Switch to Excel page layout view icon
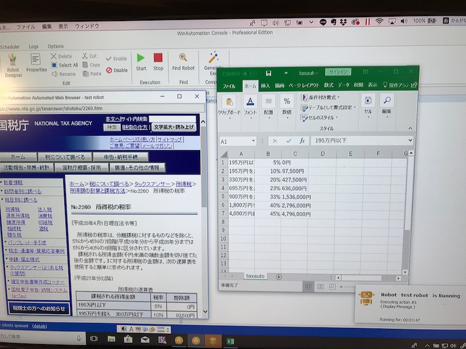This screenshot has height=349, width=466. 321,286
